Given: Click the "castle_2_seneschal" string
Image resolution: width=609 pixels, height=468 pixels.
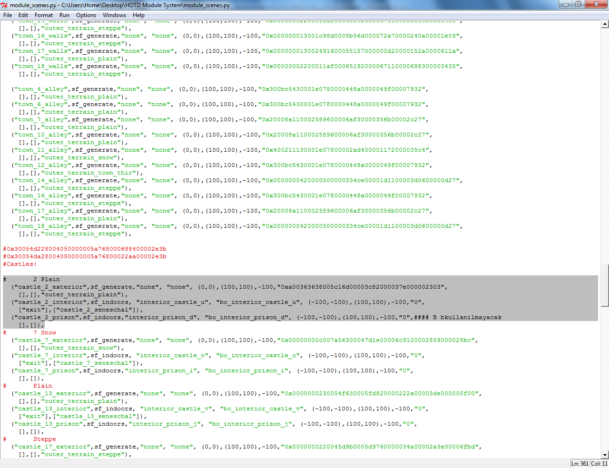Looking at the screenshot, I should pyautogui.click(x=96, y=310).
